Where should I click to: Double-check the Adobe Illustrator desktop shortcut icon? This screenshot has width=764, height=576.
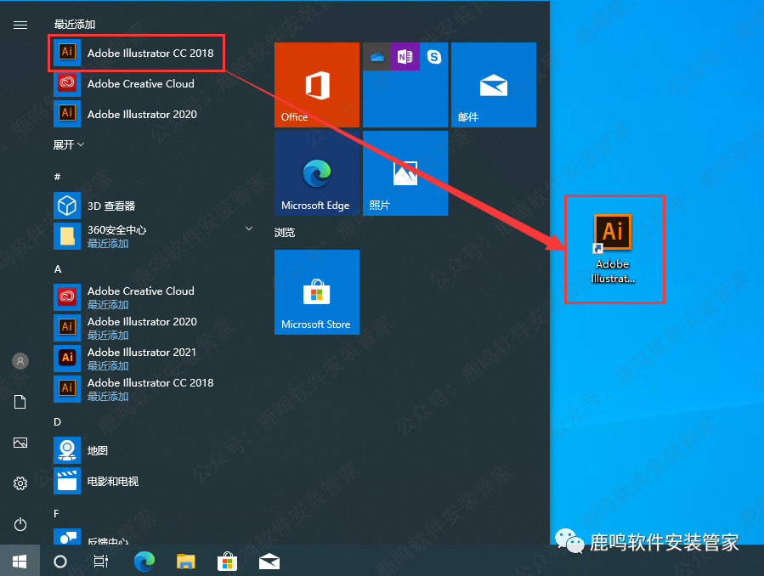(x=613, y=234)
